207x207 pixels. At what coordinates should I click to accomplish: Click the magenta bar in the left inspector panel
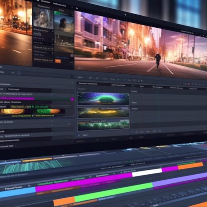point(17,99)
